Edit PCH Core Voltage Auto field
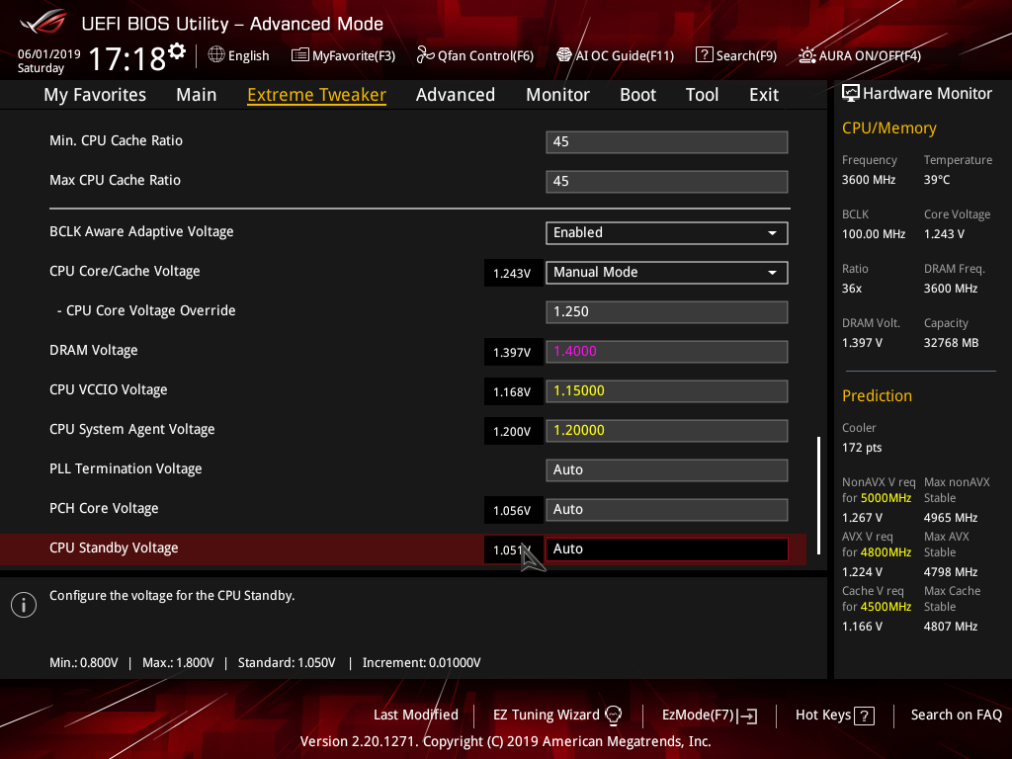The image size is (1012, 759). pos(667,509)
